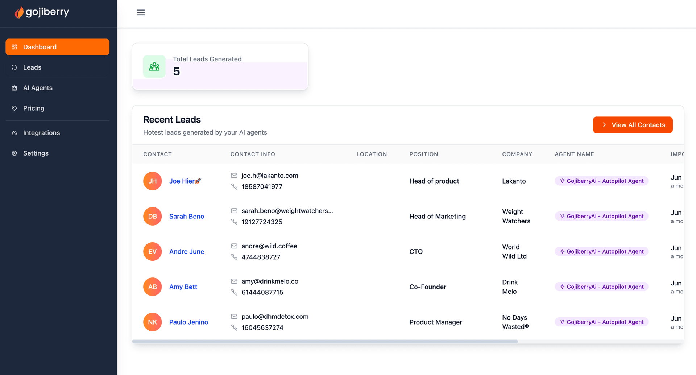This screenshot has width=696, height=375.
Task: Click the Autopilot Agent badge for Sarah Beno
Action: pos(601,216)
